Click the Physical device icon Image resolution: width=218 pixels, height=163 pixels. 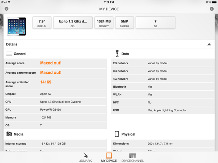(117, 134)
